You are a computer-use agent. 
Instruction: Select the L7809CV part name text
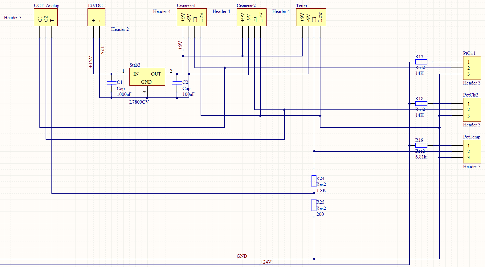tap(139, 102)
